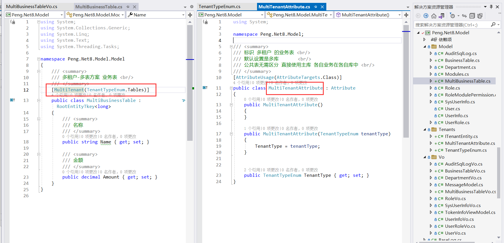Close the MultiBusinessTable.cs tab
504x243 pixels.
pos(135,7)
